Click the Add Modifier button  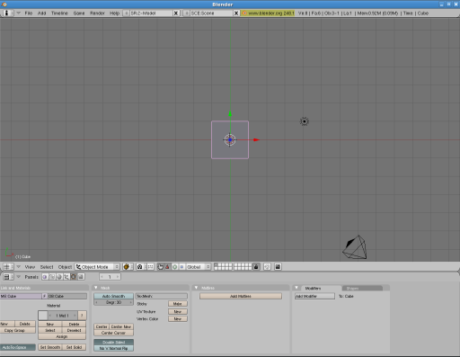[x=314, y=296]
